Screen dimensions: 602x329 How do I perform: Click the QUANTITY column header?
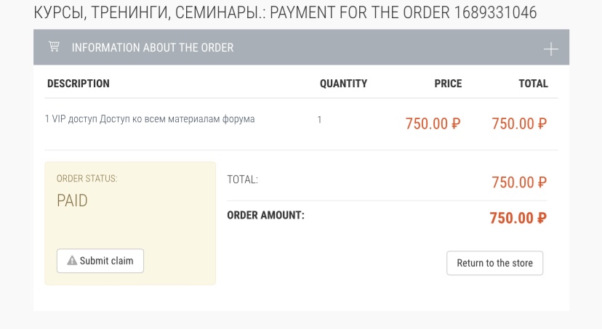coord(343,84)
